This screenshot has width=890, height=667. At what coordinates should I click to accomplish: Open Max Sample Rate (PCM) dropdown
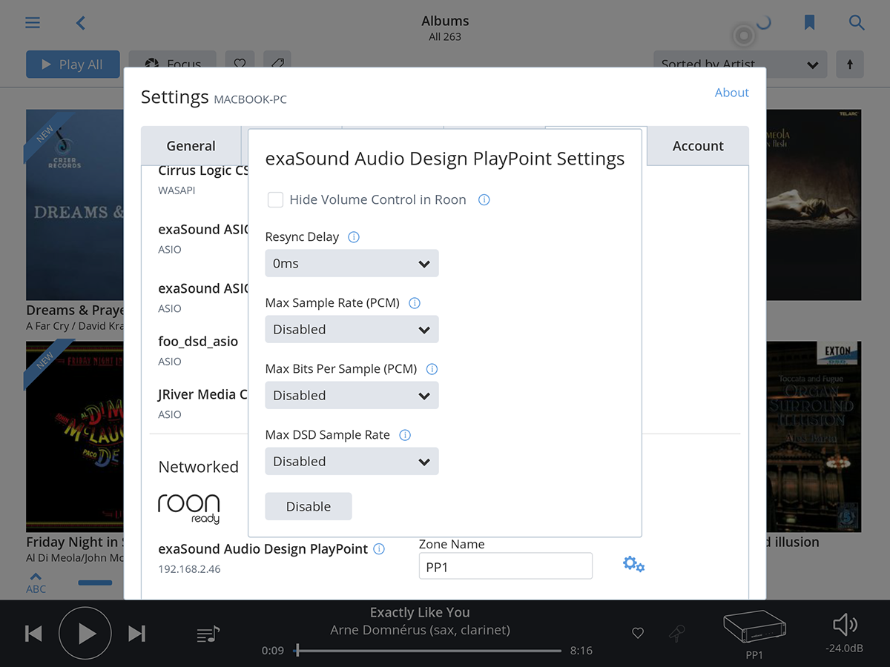click(352, 329)
